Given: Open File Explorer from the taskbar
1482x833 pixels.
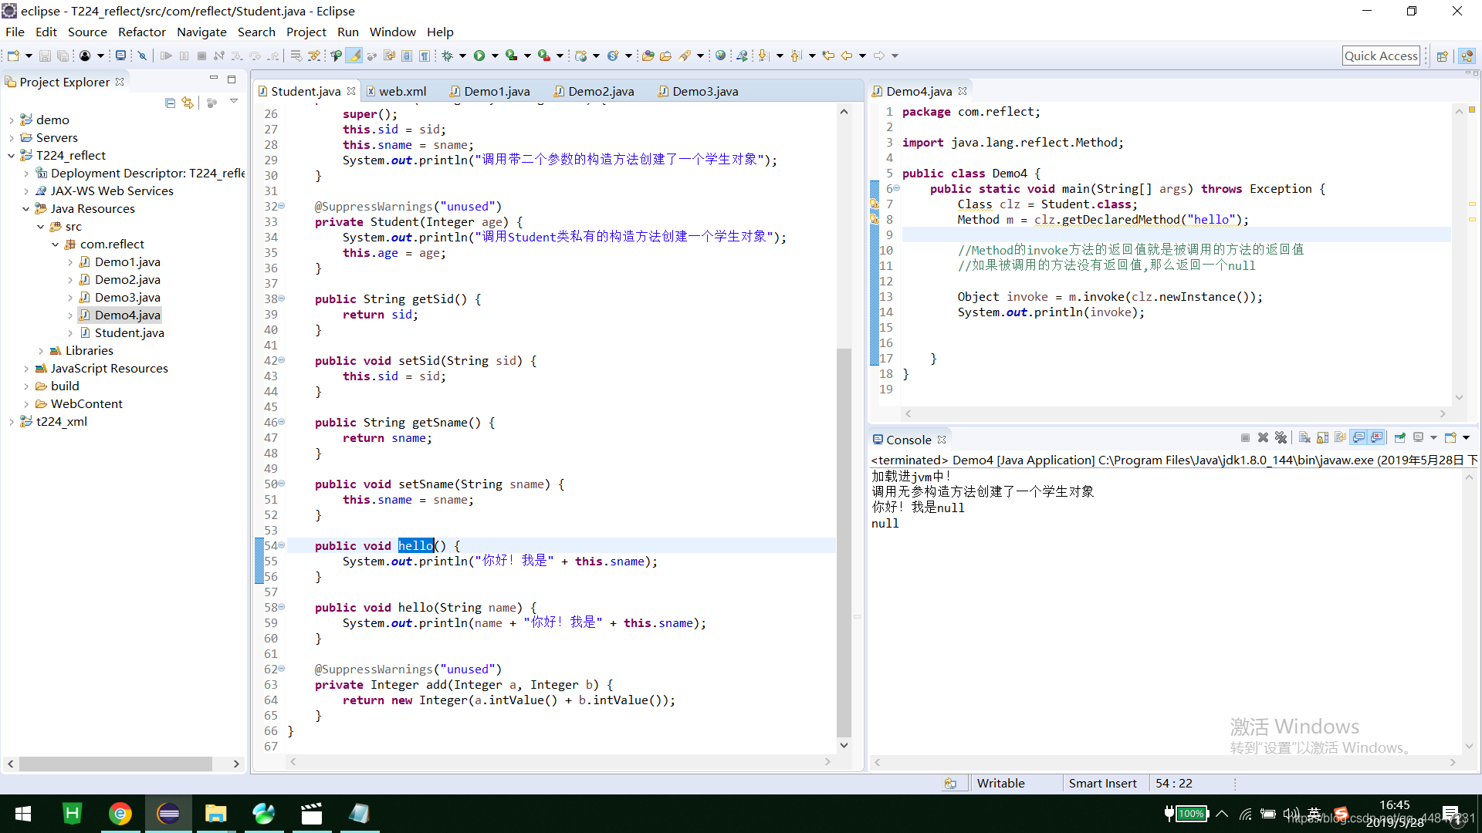Looking at the screenshot, I should (x=215, y=814).
